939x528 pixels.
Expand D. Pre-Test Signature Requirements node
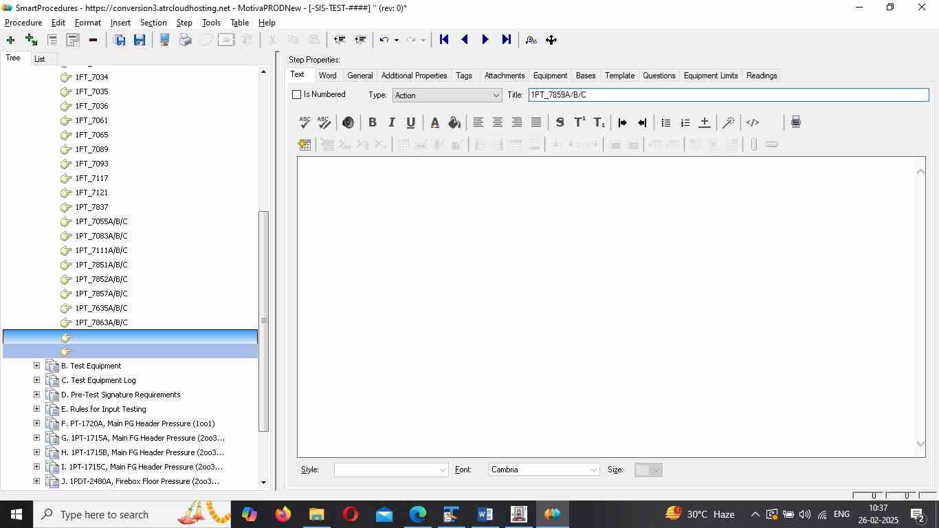(37, 395)
